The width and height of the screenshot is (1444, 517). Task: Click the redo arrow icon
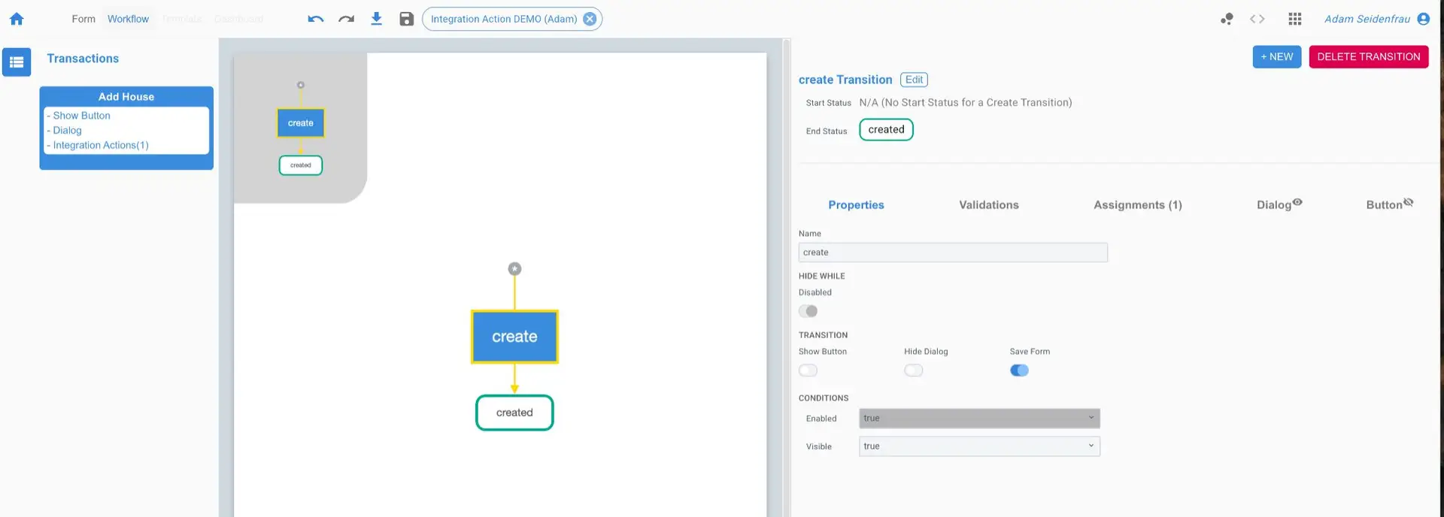tap(346, 19)
